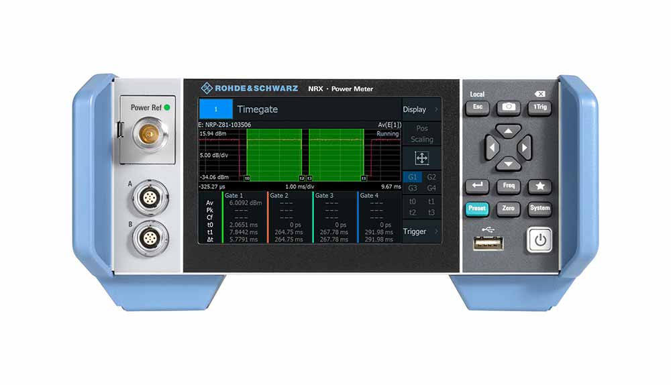
Task: Select gate G1 toggle
Action: pos(412,177)
